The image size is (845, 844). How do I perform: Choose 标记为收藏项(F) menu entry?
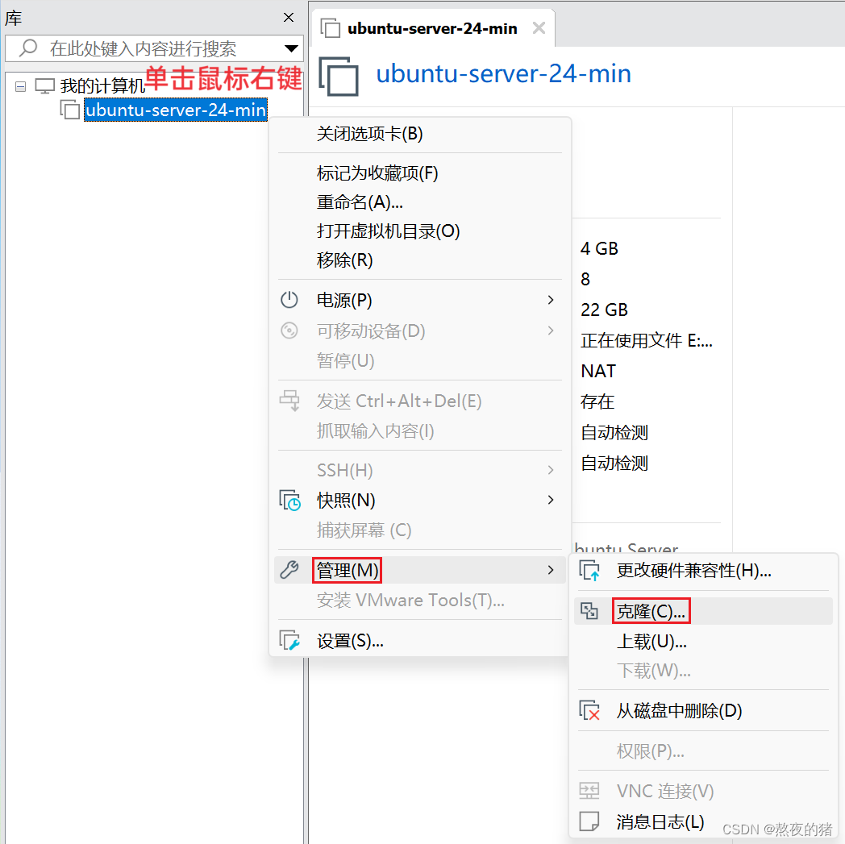pos(420,173)
